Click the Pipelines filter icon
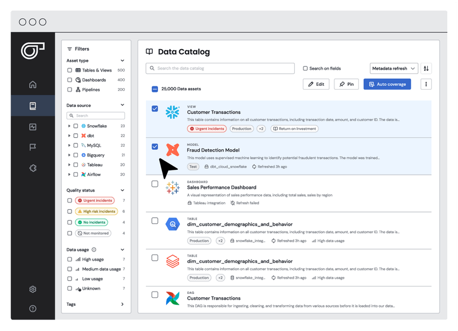This screenshot has height=331, width=458. click(78, 90)
